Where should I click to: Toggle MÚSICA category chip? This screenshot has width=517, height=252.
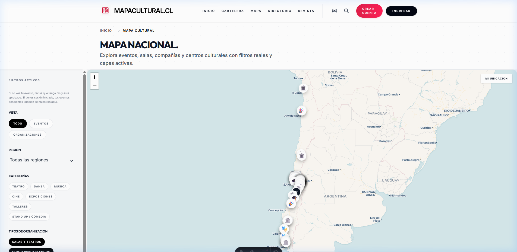click(x=60, y=186)
